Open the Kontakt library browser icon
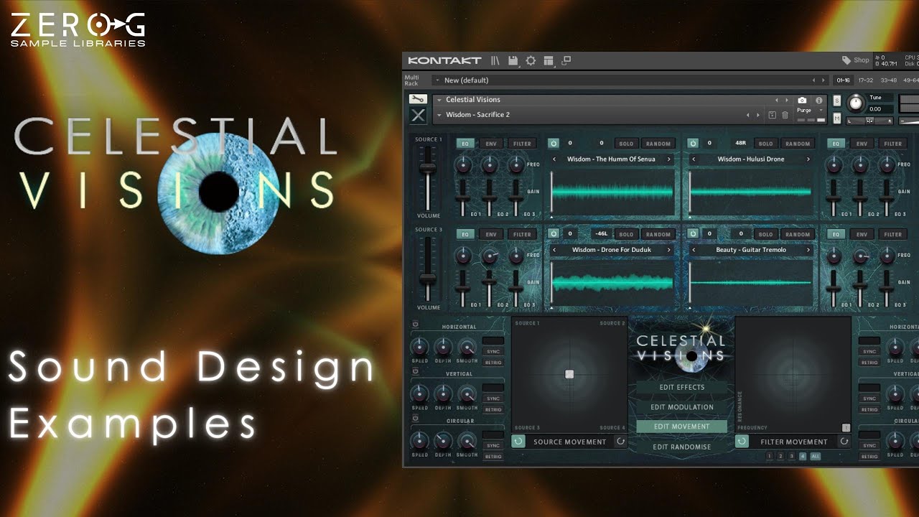The width and height of the screenshot is (919, 517). (495, 60)
